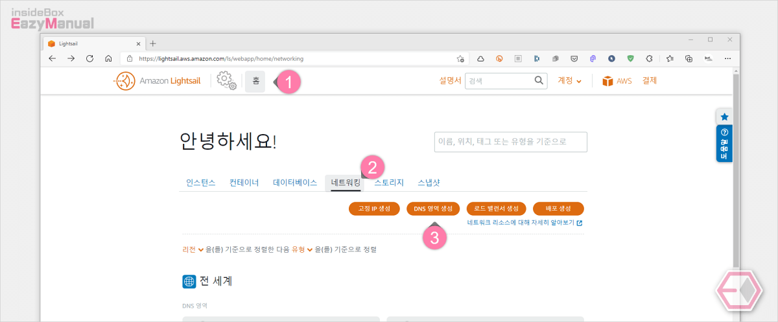This screenshot has width=778, height=322.
Task: Click the search magnifier icon
Action: tap(539, 81)
